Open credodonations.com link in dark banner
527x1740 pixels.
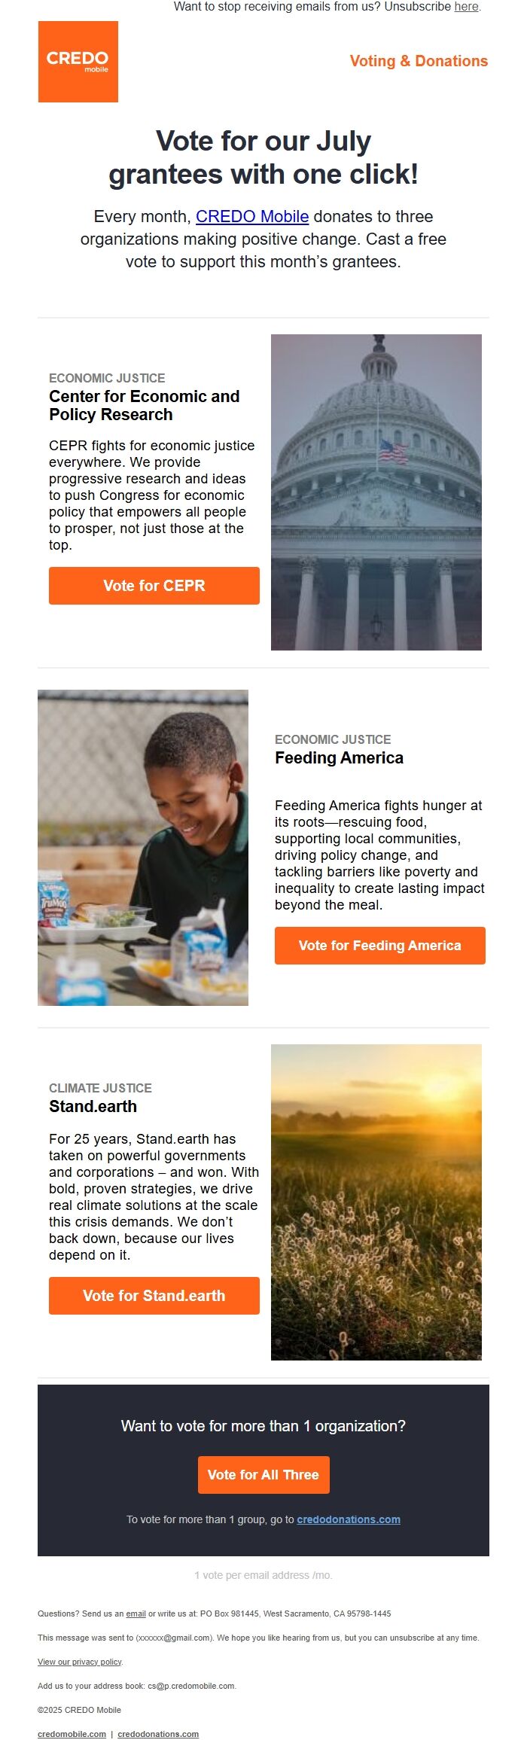tap(349, 1519)
